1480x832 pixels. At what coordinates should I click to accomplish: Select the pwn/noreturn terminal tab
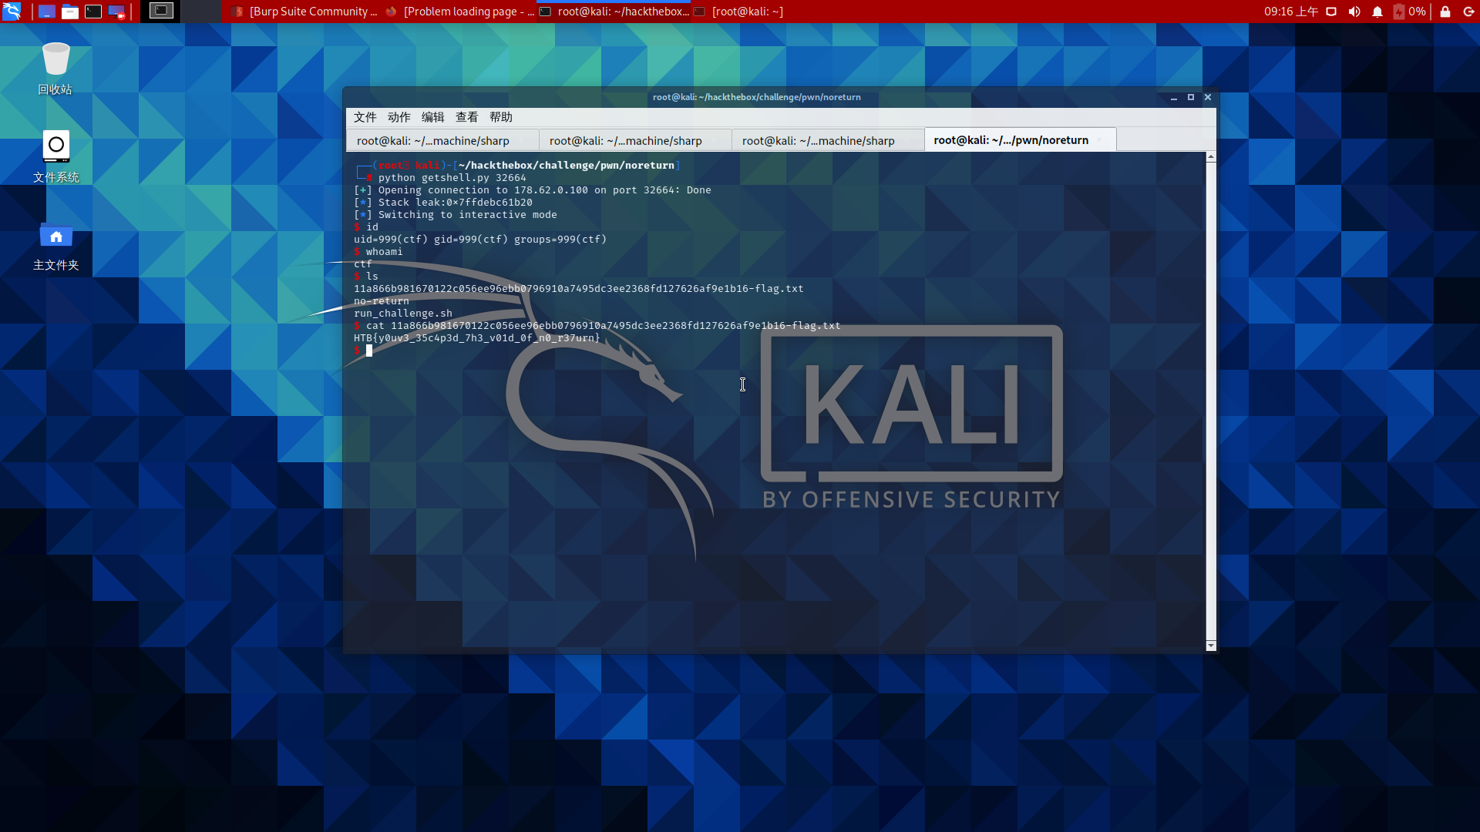(1011, 140)
